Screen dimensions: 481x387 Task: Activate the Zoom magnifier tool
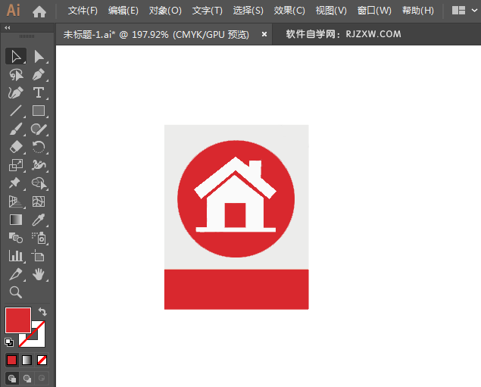16,292
